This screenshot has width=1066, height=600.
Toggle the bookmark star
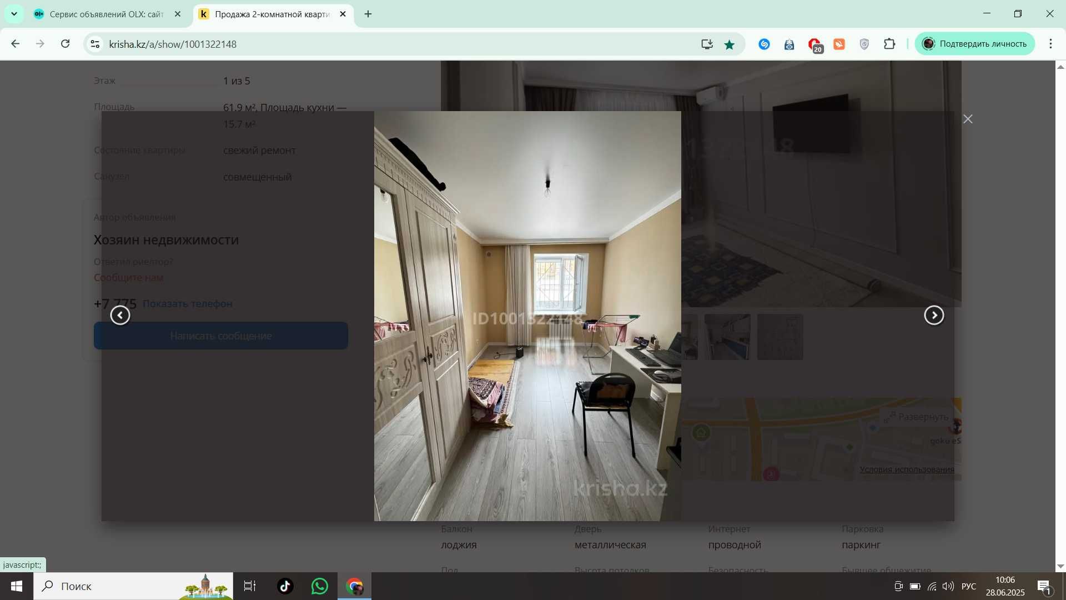730,44
